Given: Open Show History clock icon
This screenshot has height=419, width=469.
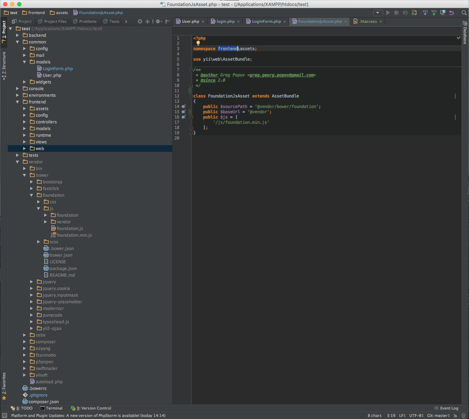Looking at the screenshot, I should pos(443,13).
